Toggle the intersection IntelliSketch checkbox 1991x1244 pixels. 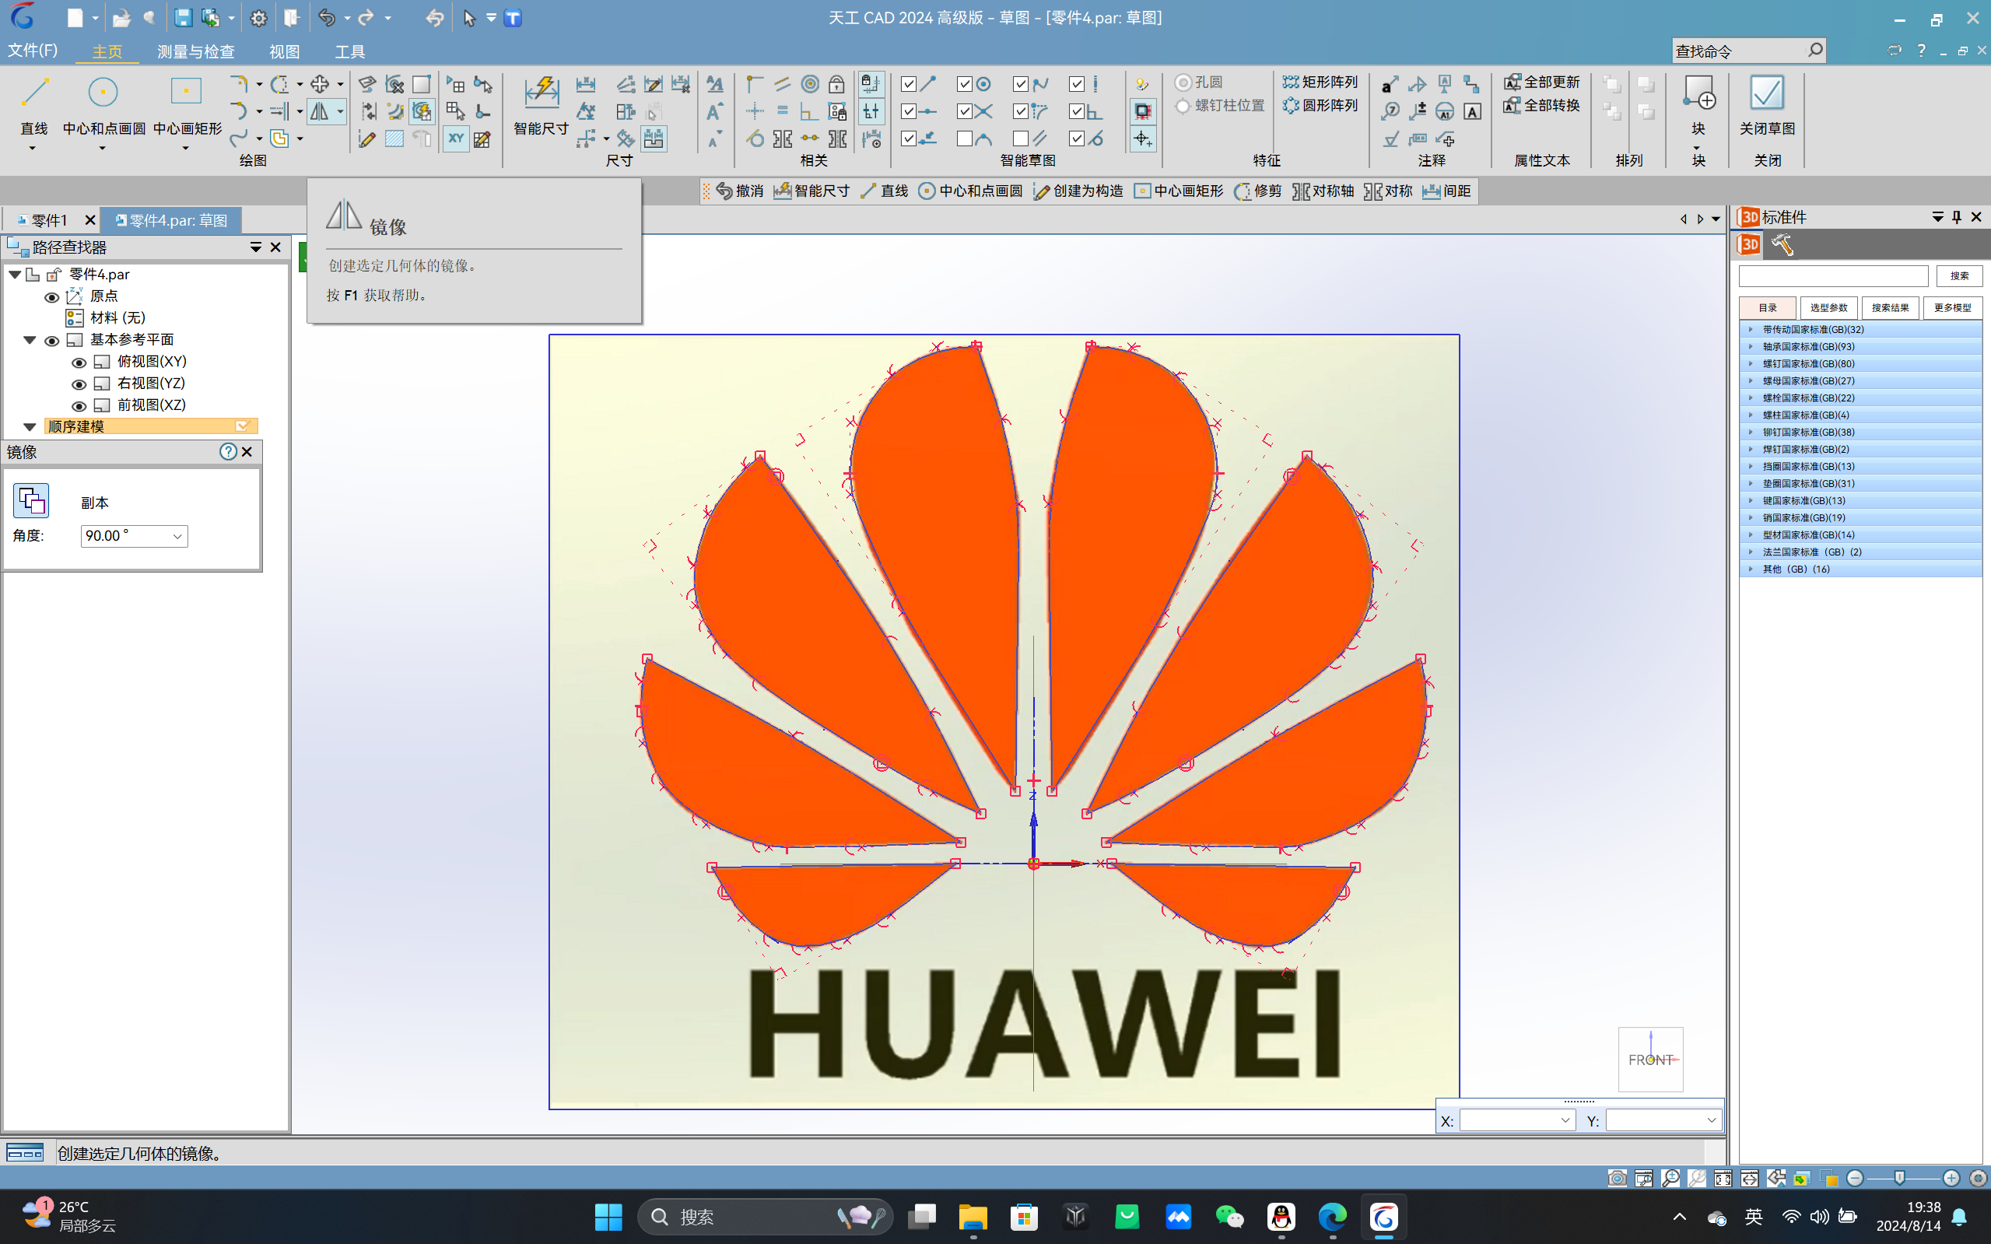(x=964, y=111)
